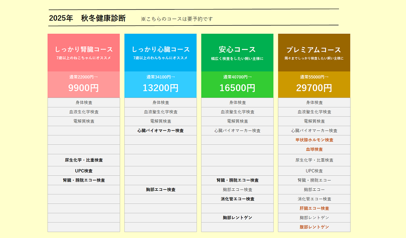
Task: Click the 29700円 price box
Action: pos(314,84)
